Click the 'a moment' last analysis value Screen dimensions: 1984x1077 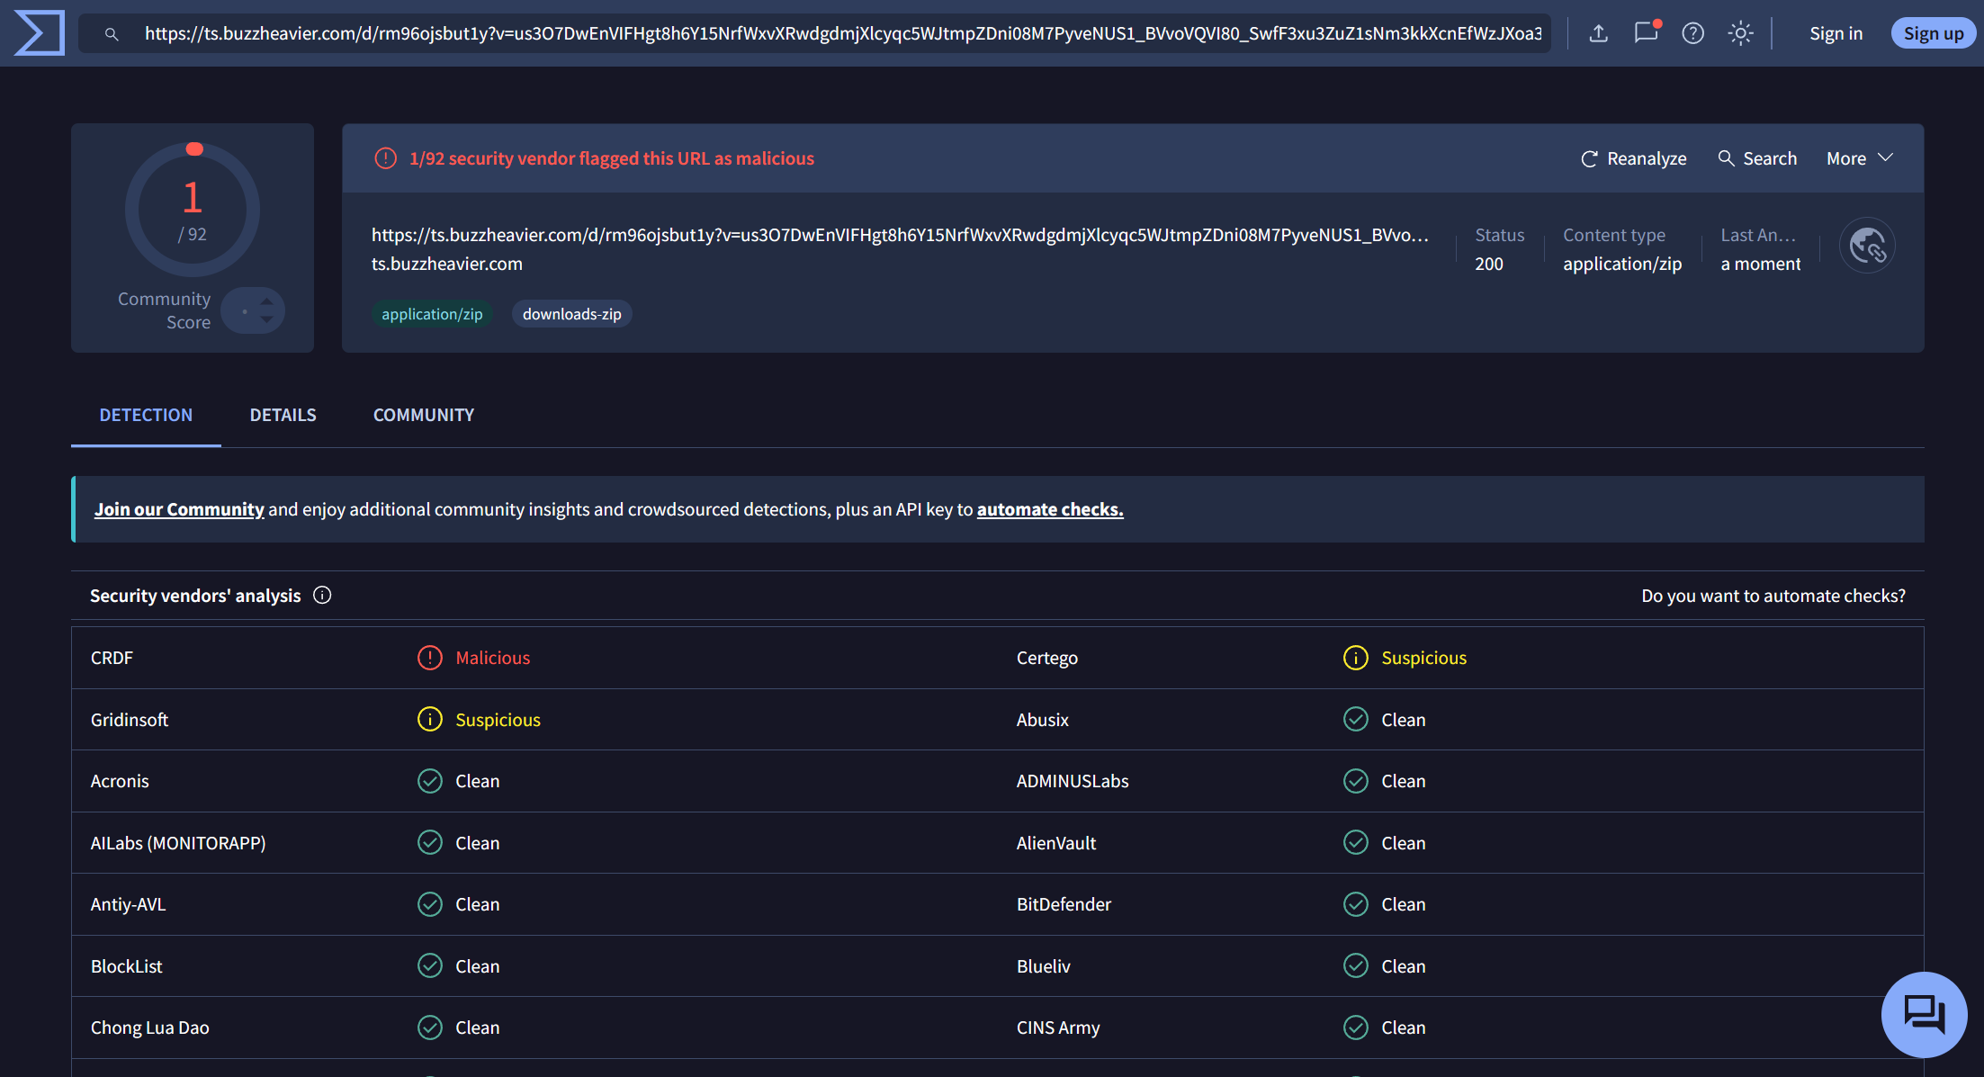click(x=1761, y=264)
